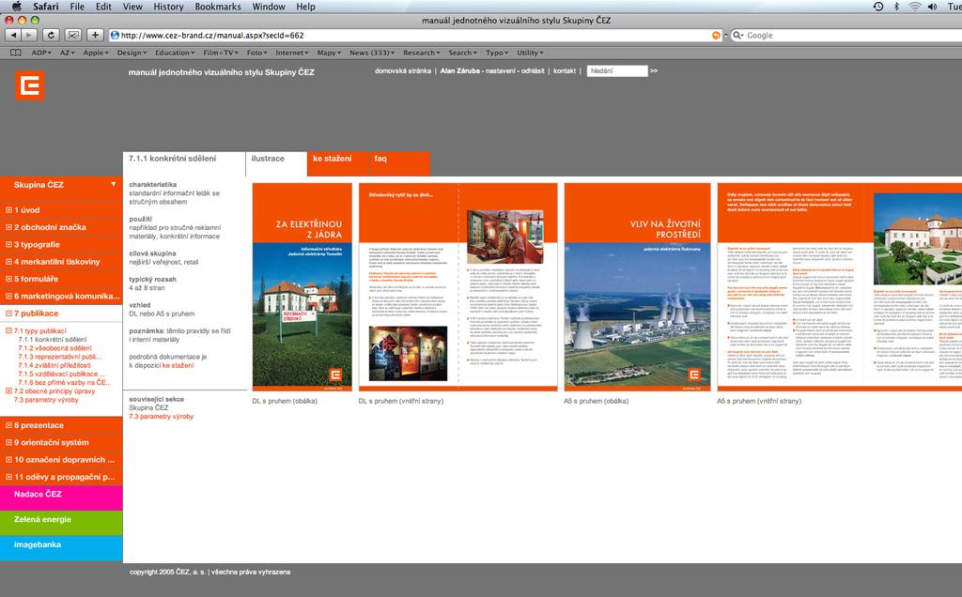Screen dimensions: 962x597
Task: Open the green Zelená energie section
Action: (61, 523)
